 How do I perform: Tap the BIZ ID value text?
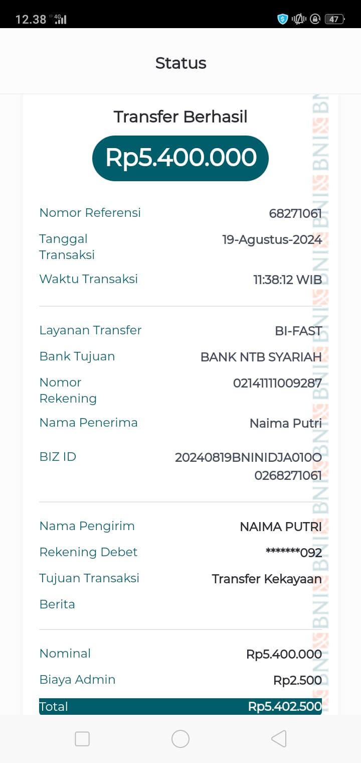[248, 466]
